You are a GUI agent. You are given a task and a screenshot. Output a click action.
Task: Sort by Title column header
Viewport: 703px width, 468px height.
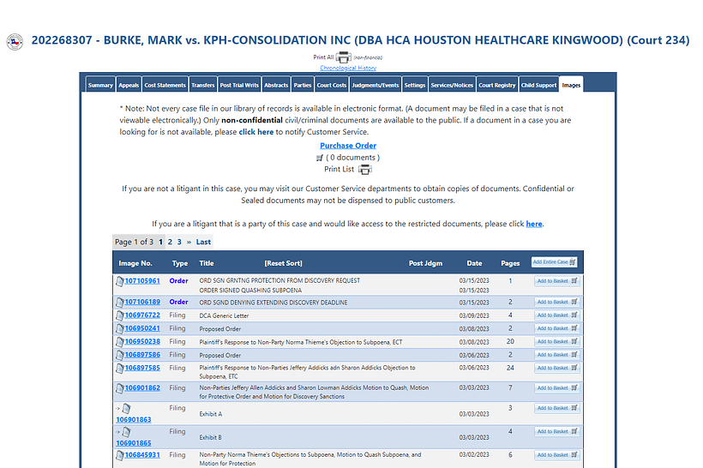pos(207,263)
